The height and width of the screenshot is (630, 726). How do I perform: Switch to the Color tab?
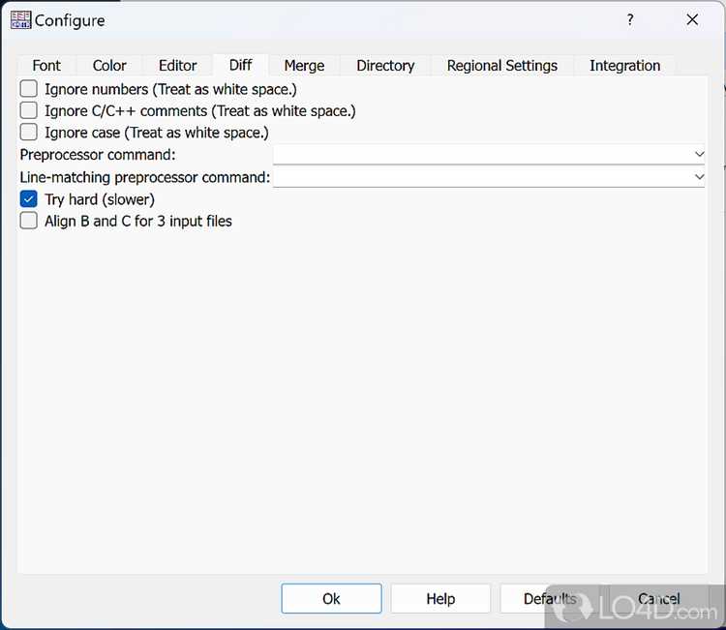coord(109,65)
